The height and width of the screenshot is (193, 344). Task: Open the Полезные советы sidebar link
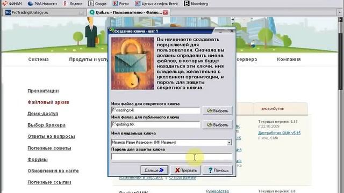click(x=49, y=148)
